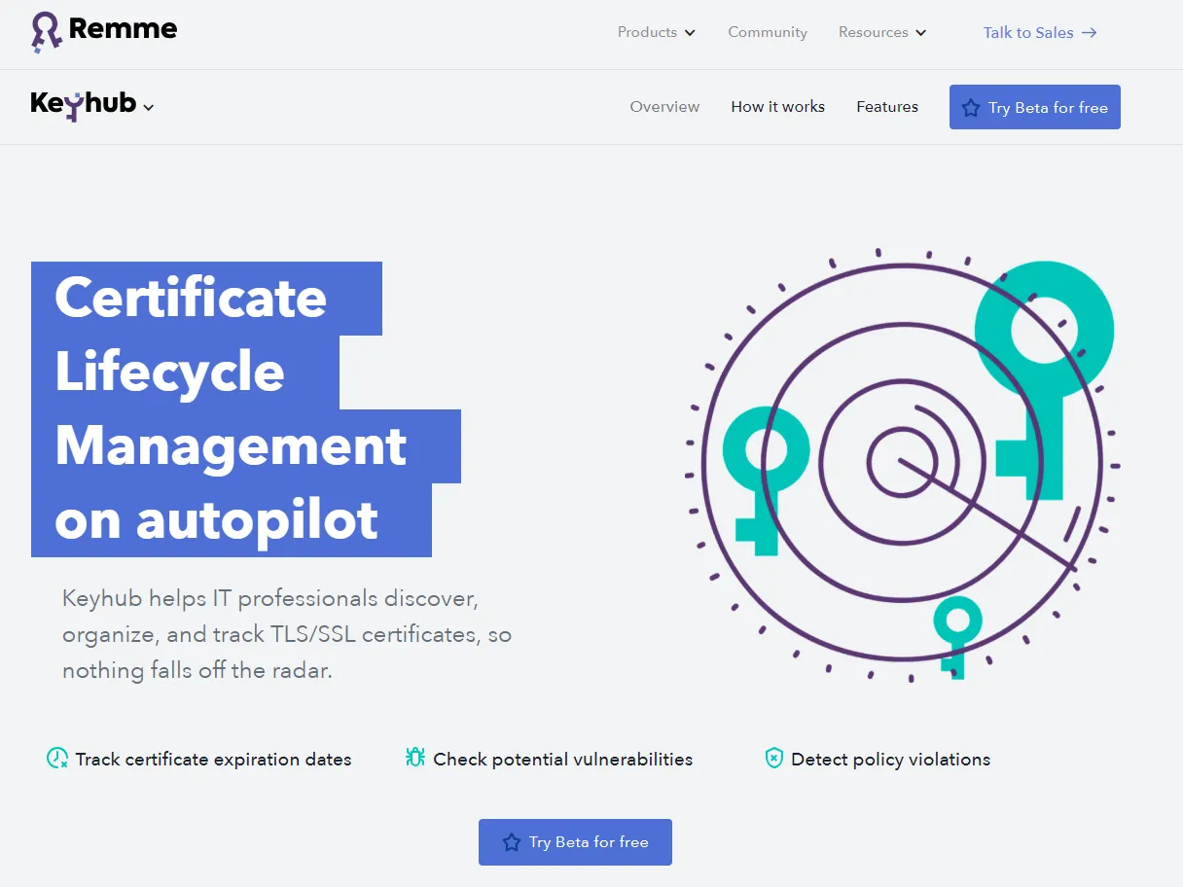This screenshot has width=1183, height=887.
Task: Open the Keyhub product switcher chevron
Action: [x=149, y=108]
